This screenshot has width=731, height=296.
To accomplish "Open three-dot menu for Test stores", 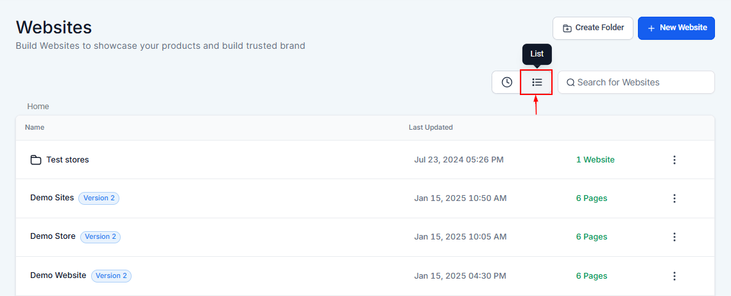I will pyautogui.click(x=674, y=160).
